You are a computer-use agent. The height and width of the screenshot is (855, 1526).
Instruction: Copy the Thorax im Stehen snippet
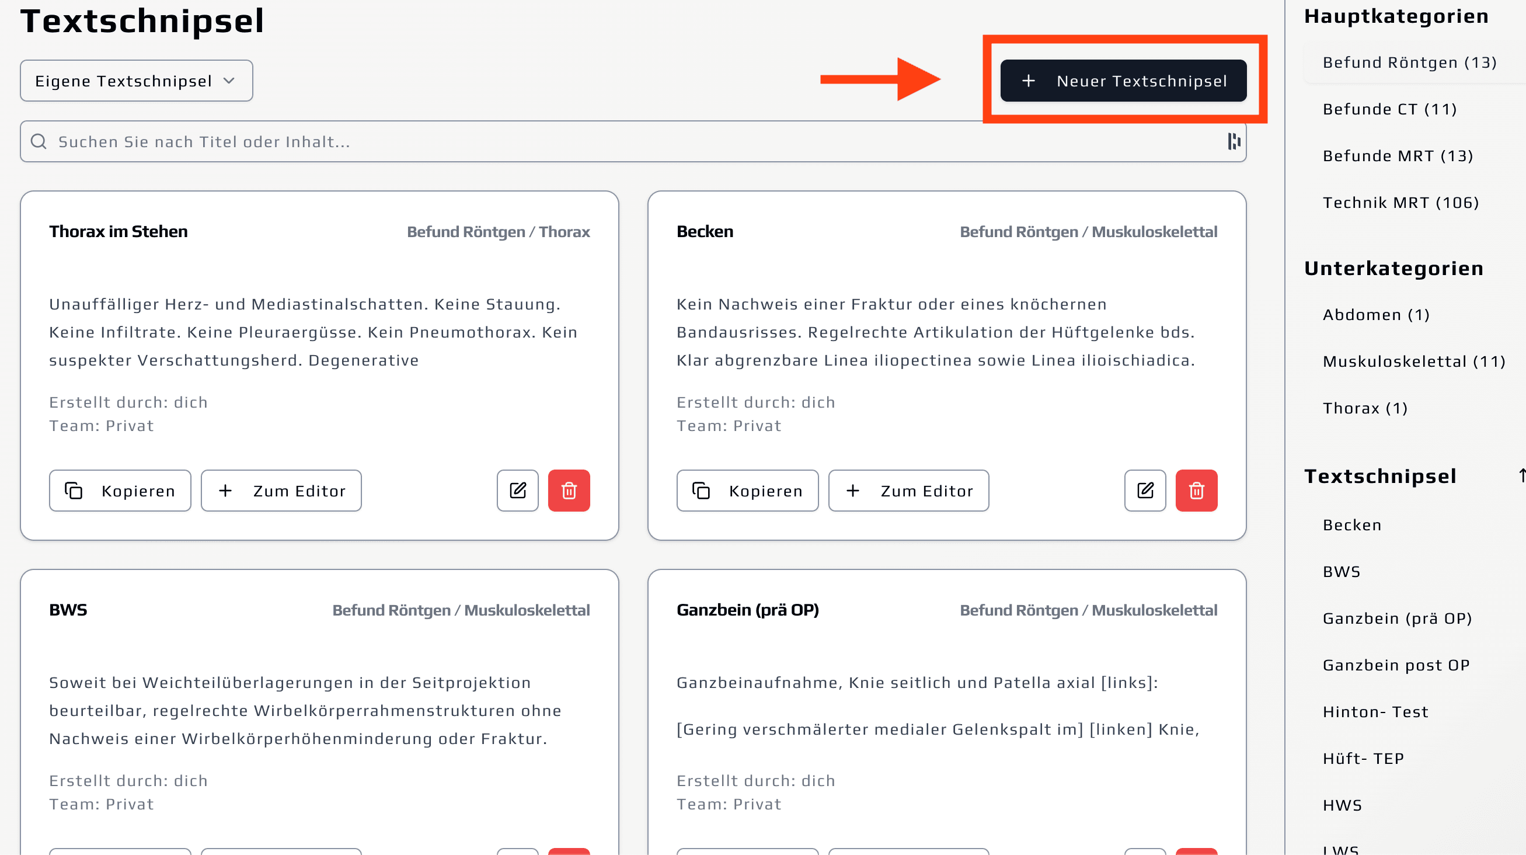[120, 491]
